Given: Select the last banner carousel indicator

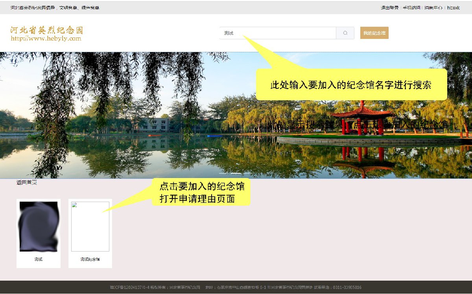Looking at the screenshot, I should [247, 173].
